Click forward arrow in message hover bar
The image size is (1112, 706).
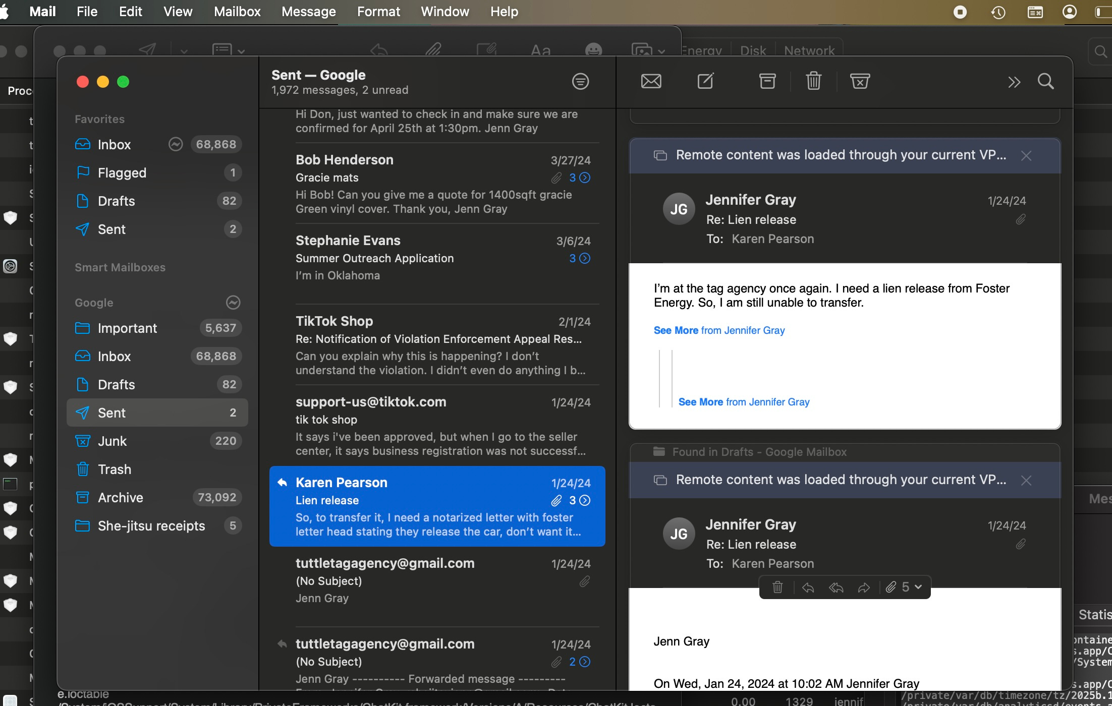pyautogui.click(x=864, y=587)
